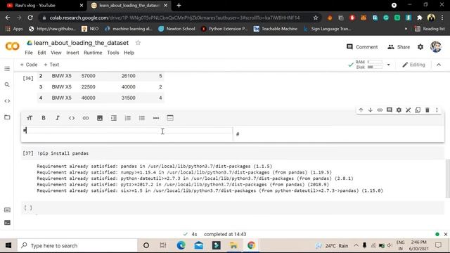This screenshot has width=450, height=253.
Task: Move cell down with arrow icon
Action: [x=371, y=110]
